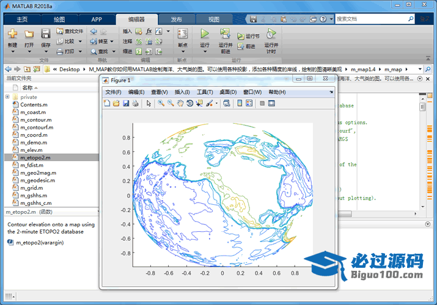Screen dimensions: 437x305
Task: Click the Find Files button
Action: click(x=70, y=31)
